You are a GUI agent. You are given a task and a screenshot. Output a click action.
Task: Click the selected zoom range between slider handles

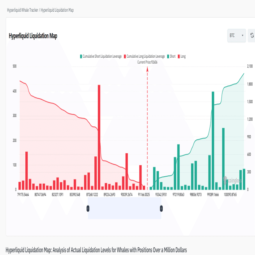tap(125, 208)
